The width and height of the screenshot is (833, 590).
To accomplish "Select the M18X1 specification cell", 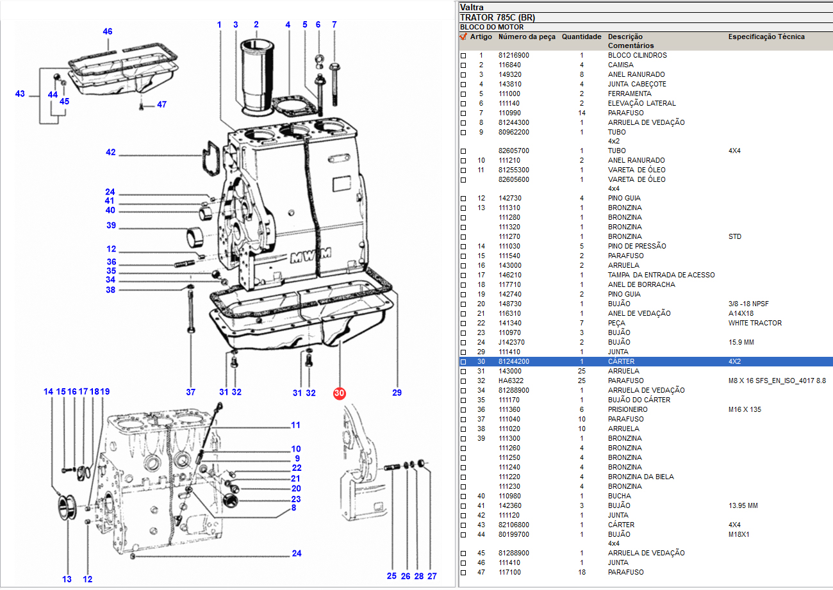I will [739, 535].
